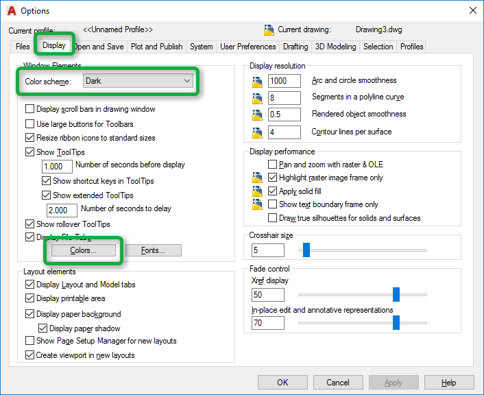This screenshot has height=395, width=484.
Task: Enable Pan and zoom with raster & OLE
Action: pyautogui.click(x=272, y=165)
